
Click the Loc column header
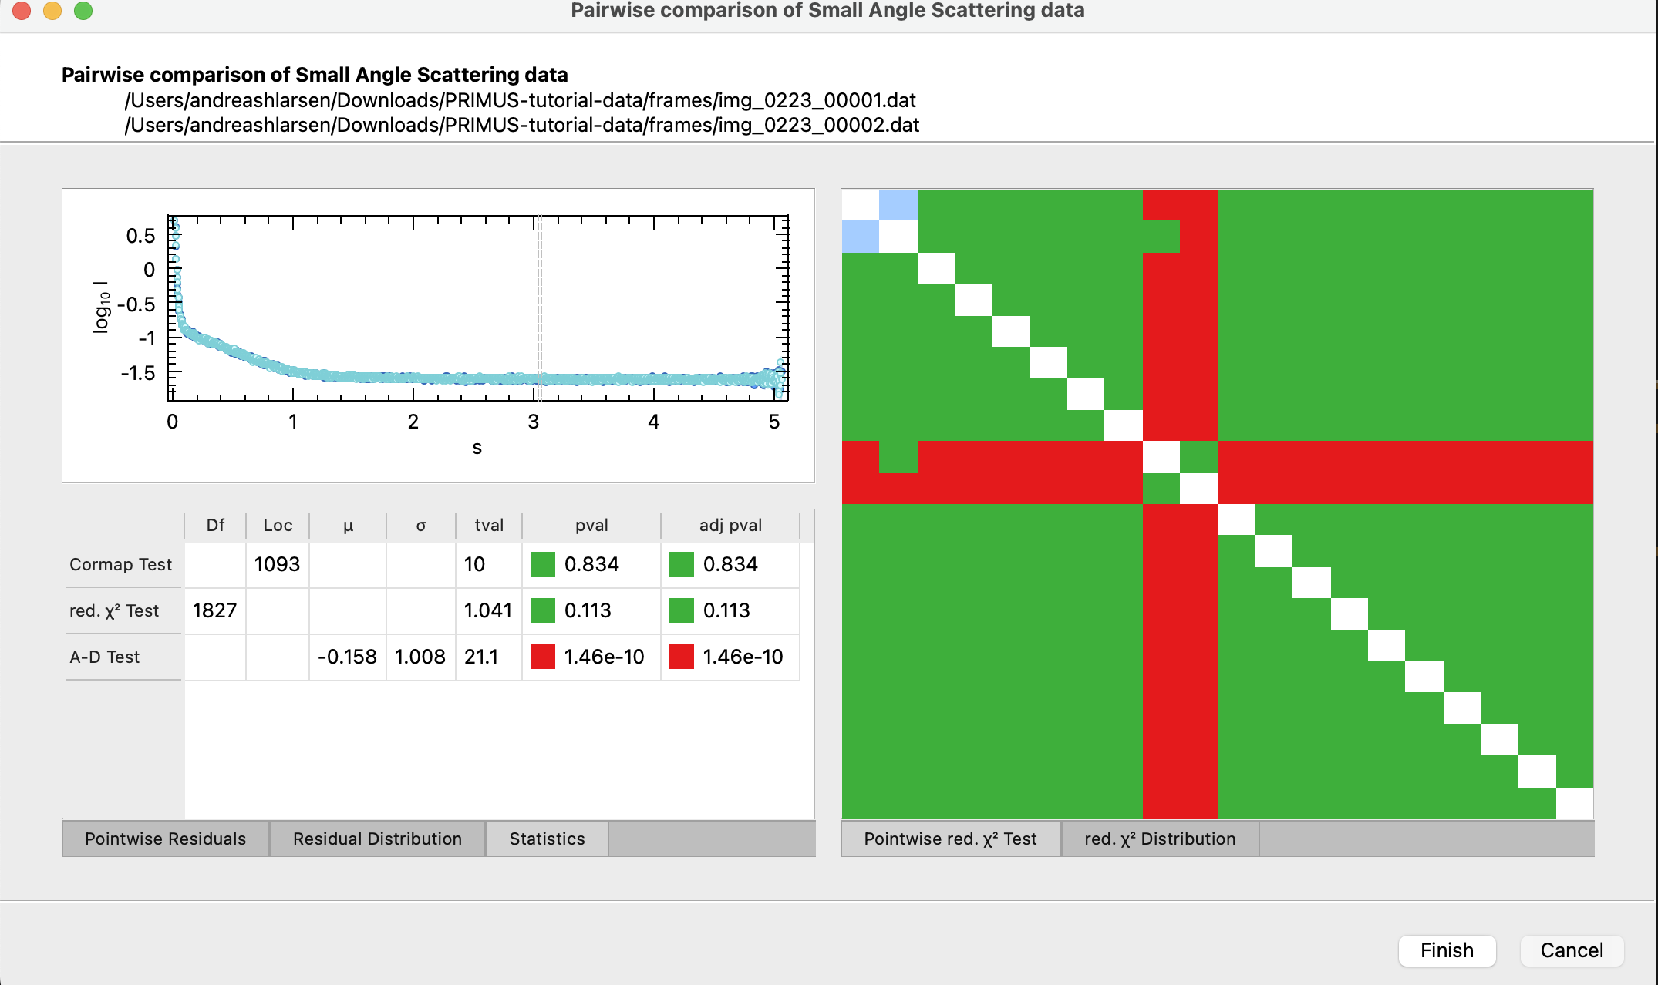[278, 526]
